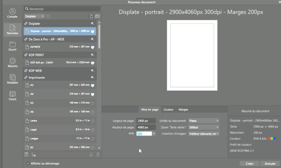The width and height of the screenshot is (281, 168).
Task: Unfavorite the A3 preset heart
Action: (93, 85)
